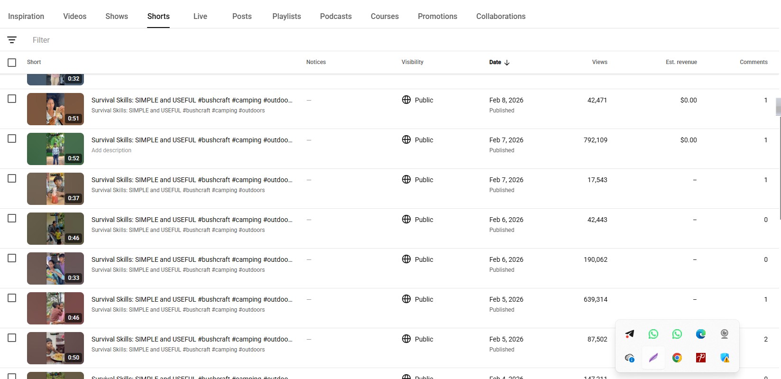Select the Live tab

(x=200, y=16)
